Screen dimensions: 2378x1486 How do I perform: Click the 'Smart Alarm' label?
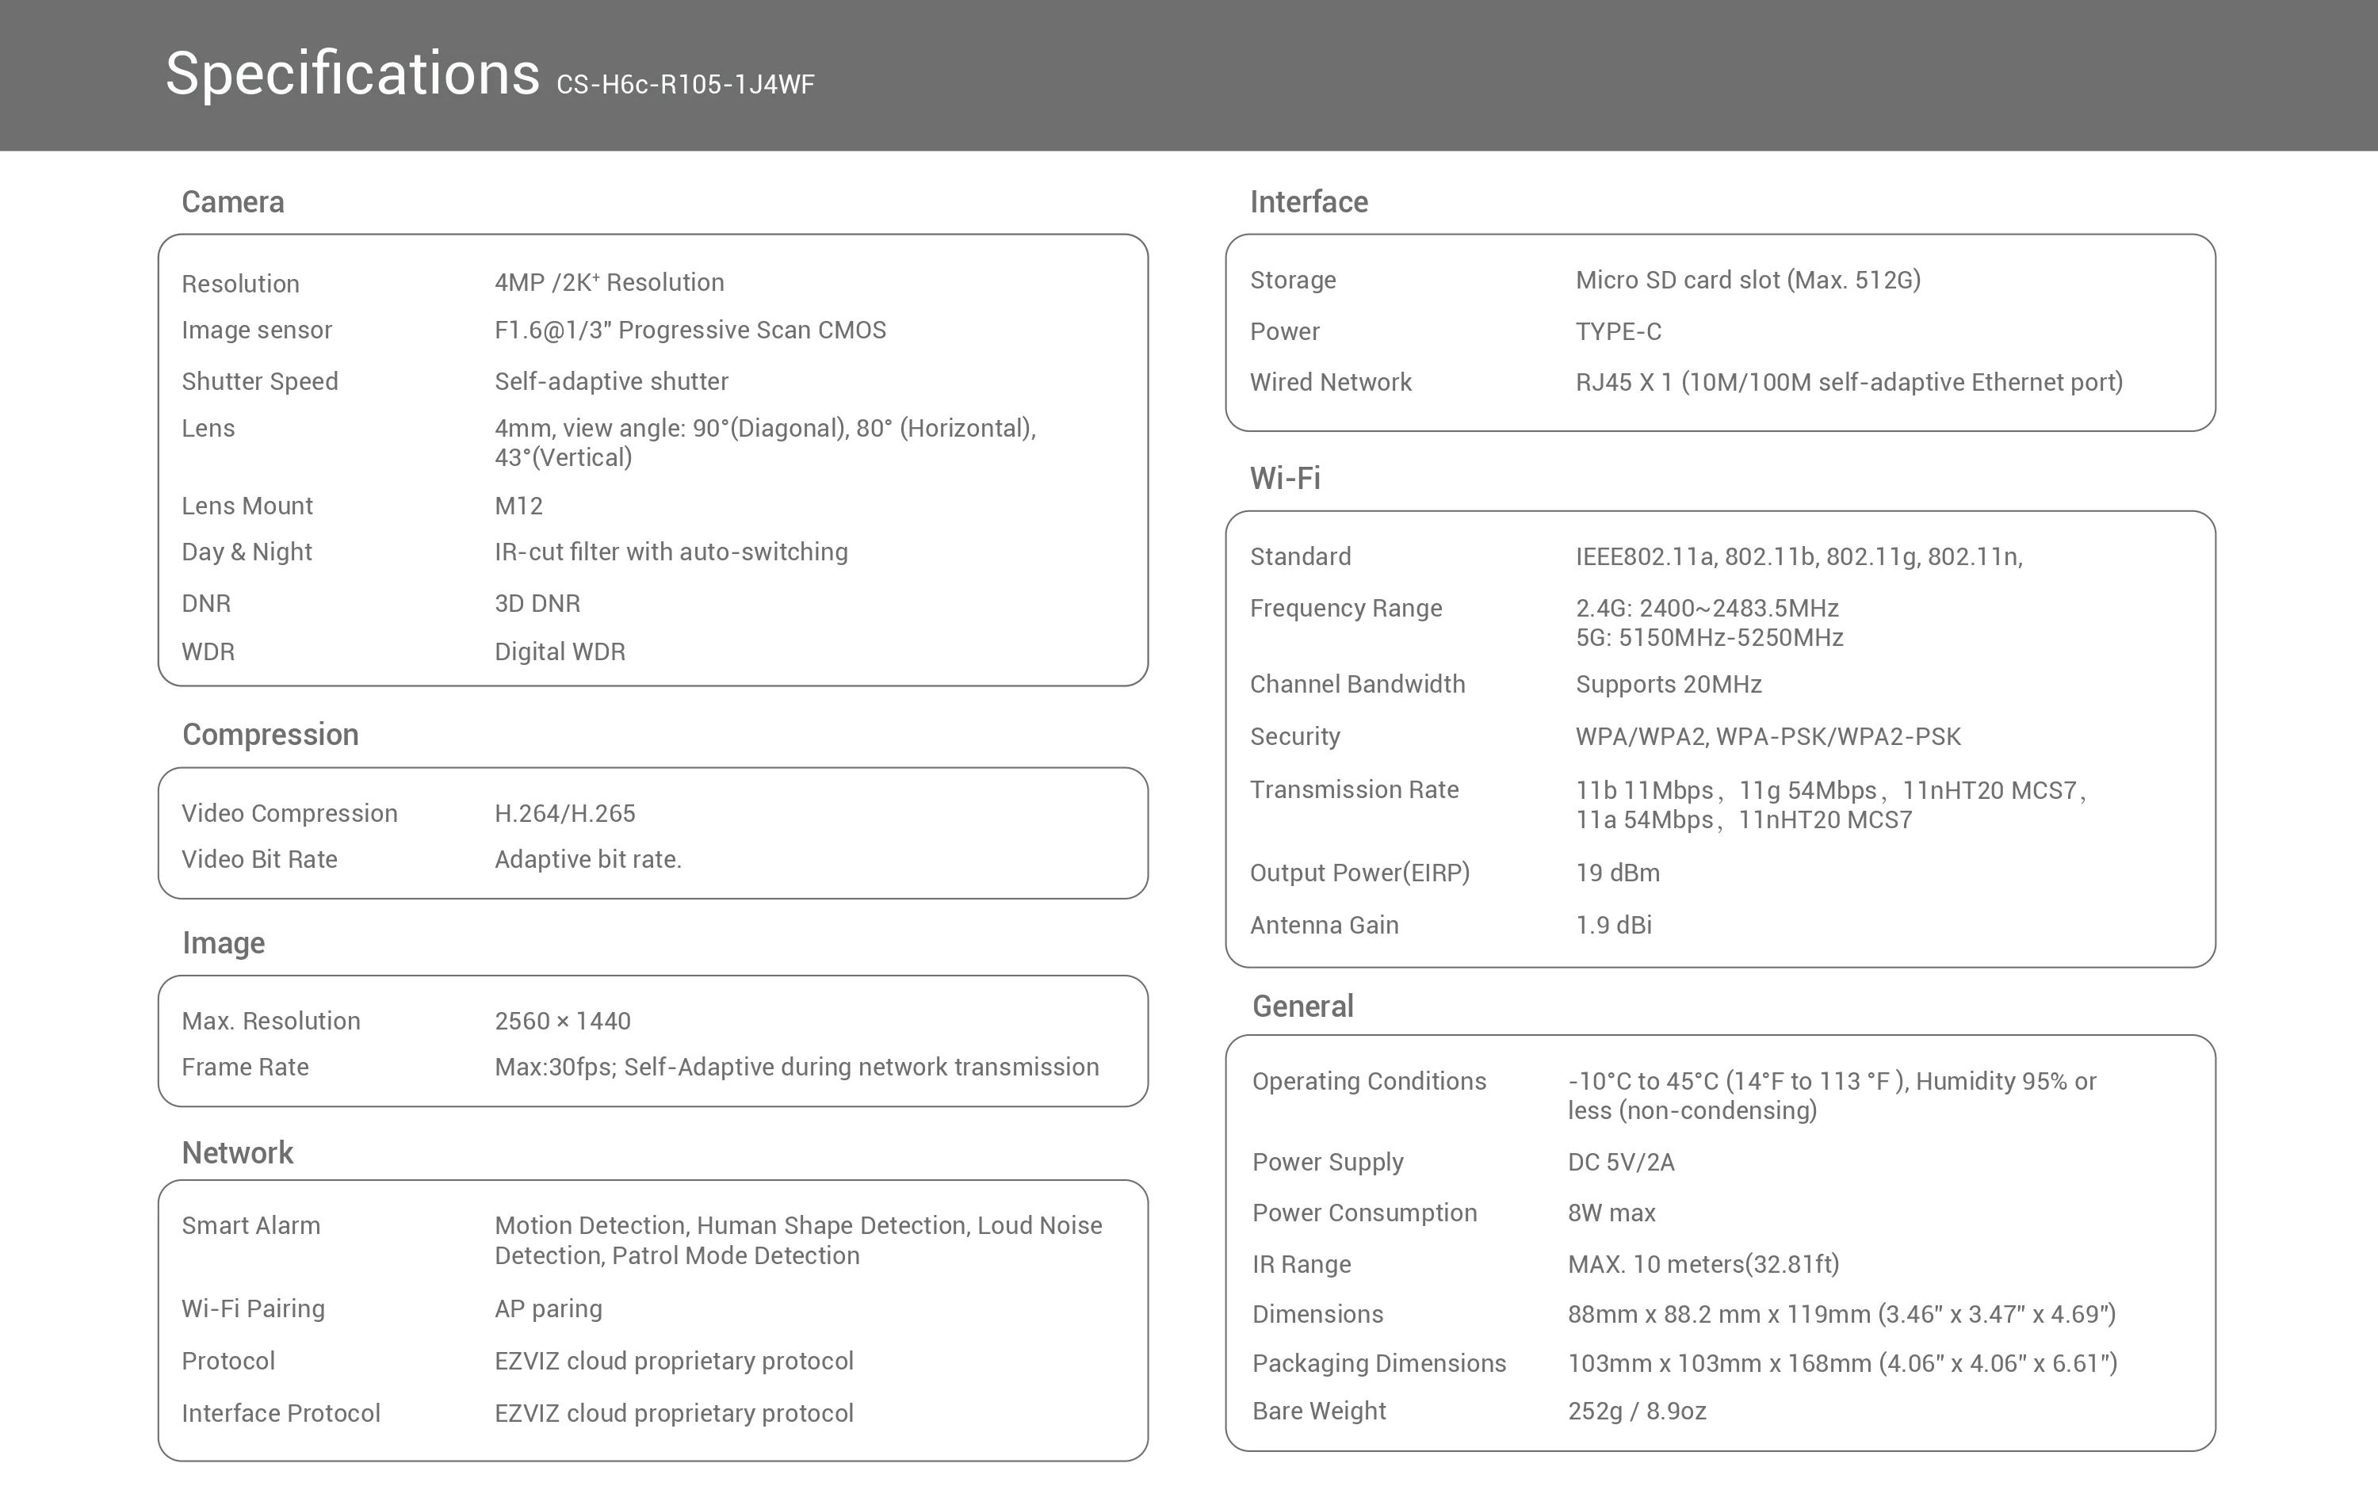click(x=250, y=1225)
